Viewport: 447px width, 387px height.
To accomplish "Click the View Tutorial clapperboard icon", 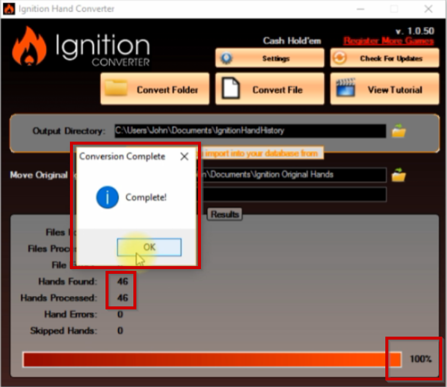I will click(346, 88).
